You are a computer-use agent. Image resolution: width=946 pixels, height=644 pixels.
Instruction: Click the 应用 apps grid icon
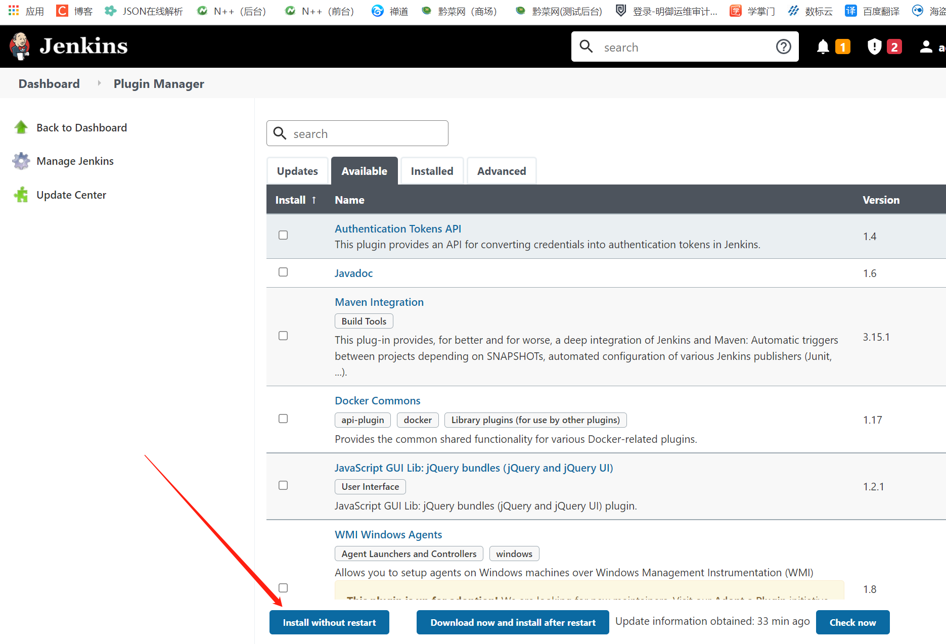tap(13, 11)
